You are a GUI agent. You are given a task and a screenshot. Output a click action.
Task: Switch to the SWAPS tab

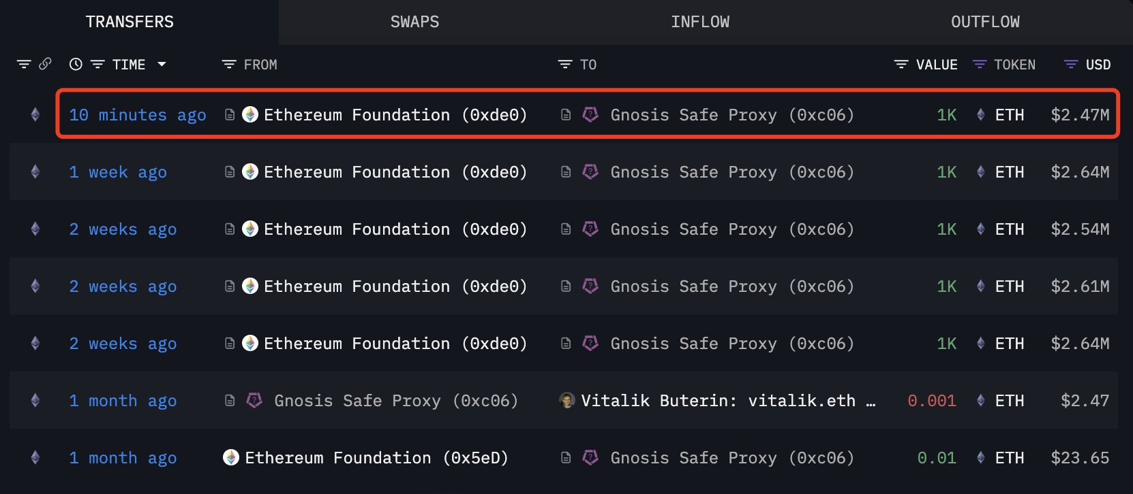(414, 22)
